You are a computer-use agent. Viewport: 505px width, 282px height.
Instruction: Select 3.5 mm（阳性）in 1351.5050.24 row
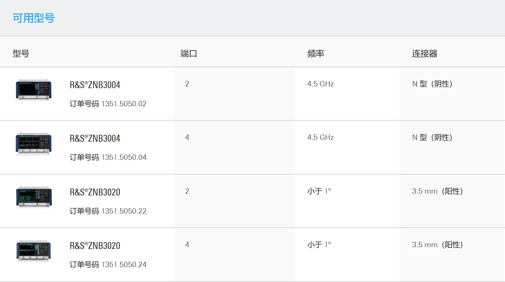point(438,245)
